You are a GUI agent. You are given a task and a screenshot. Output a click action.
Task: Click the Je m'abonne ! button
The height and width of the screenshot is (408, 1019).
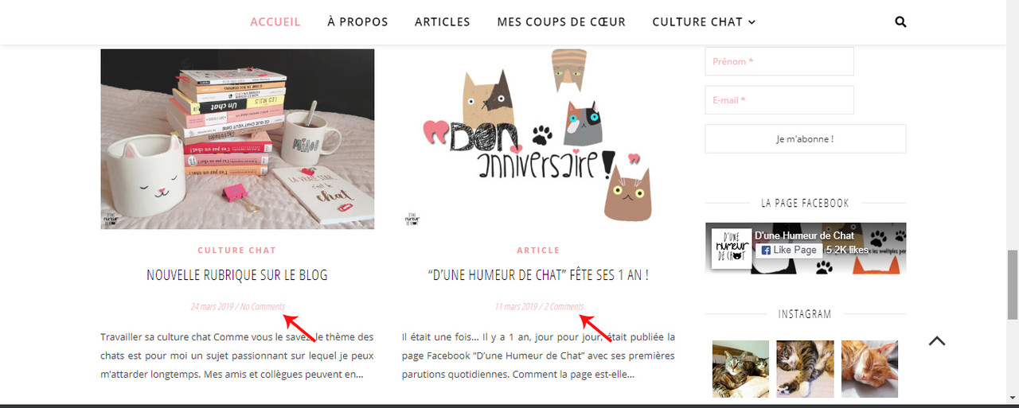point(806,138)
